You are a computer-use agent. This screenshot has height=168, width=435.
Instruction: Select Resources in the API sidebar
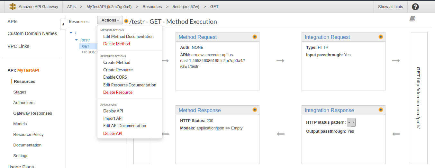24,81
